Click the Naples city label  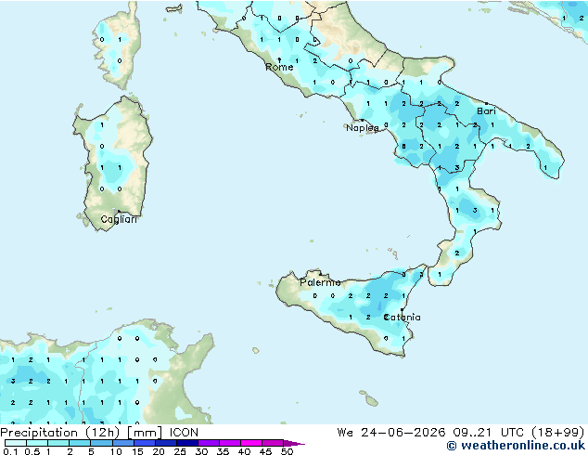pos(363,128)
